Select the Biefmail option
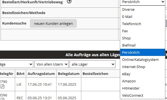This screenshot has width=167, height=100. [x=142, y=45]
